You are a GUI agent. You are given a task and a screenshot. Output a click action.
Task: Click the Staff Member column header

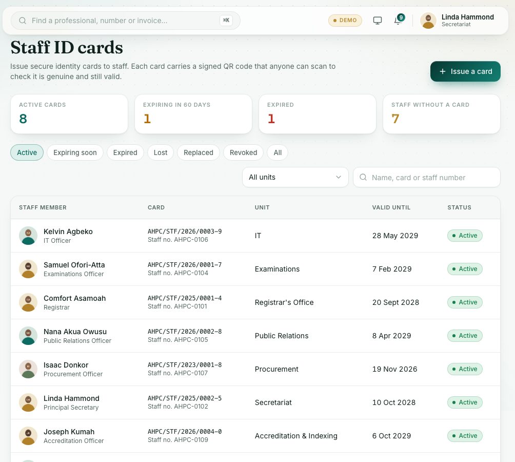coord(43,207)
